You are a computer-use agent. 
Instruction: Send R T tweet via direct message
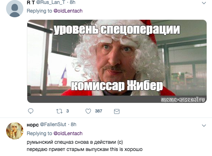coord(117,111)
